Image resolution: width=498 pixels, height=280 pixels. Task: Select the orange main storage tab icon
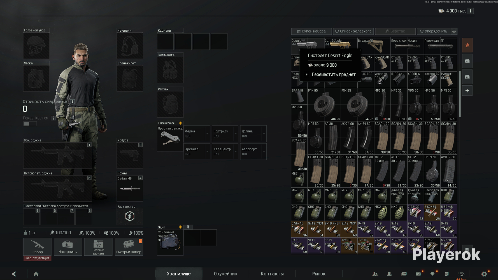[467, 45]
